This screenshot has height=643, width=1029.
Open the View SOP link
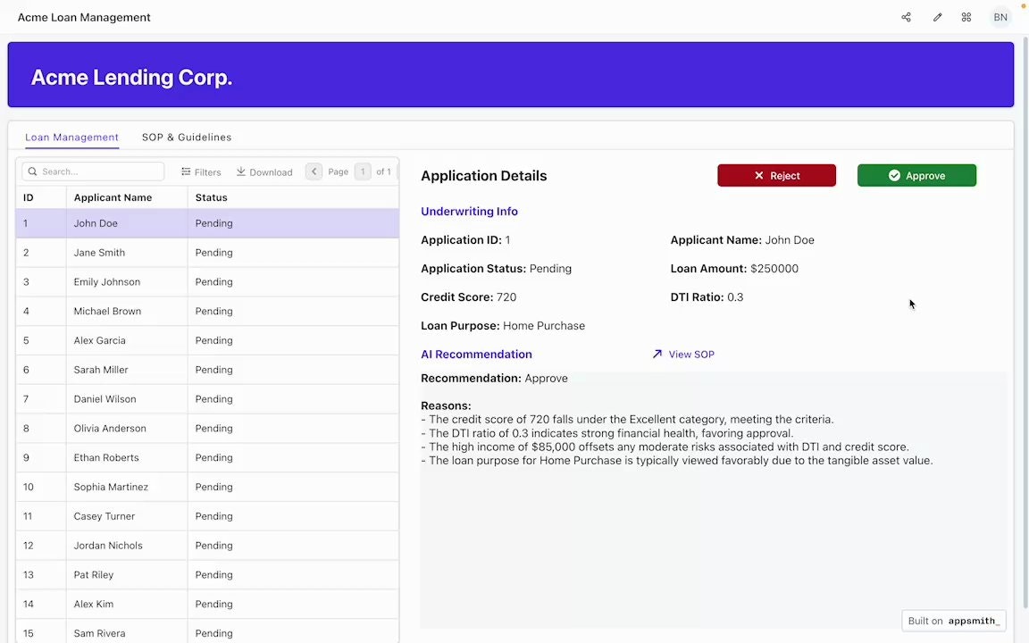coord(691,354)
